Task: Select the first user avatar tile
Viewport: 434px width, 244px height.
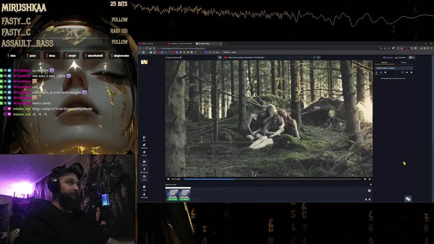Action: 173,195
